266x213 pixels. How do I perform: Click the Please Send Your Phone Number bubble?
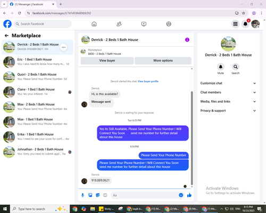[163, 155]
